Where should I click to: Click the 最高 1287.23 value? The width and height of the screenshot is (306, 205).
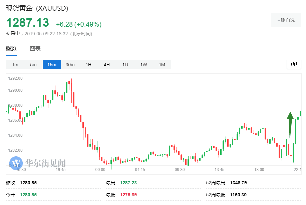(x=128, y=183)
